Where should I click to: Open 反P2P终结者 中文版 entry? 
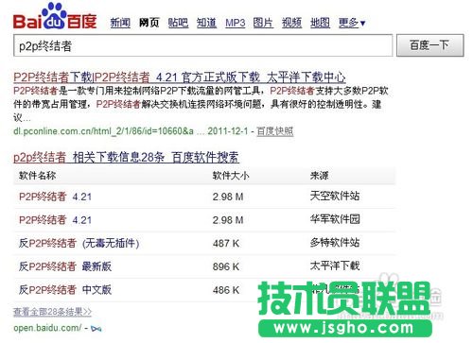(x=65, y=290)
